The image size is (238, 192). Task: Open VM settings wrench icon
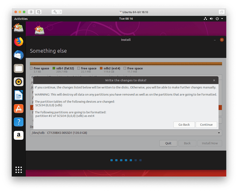tap(55, 12)
